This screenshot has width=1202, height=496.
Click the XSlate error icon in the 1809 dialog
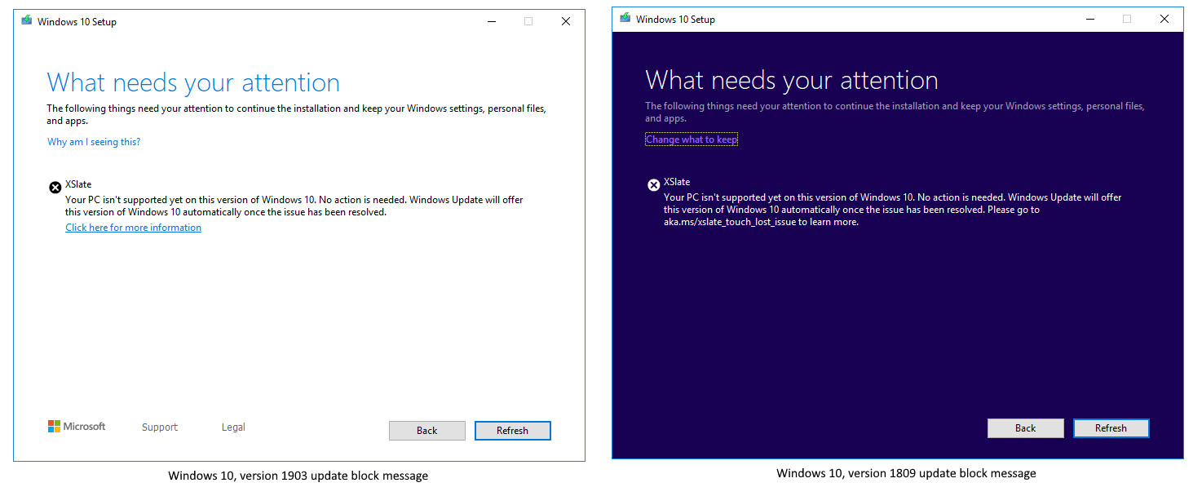point(653,184)
